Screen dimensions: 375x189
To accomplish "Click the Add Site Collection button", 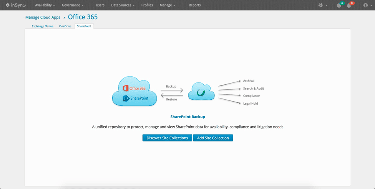I will (x=213, y=138).
